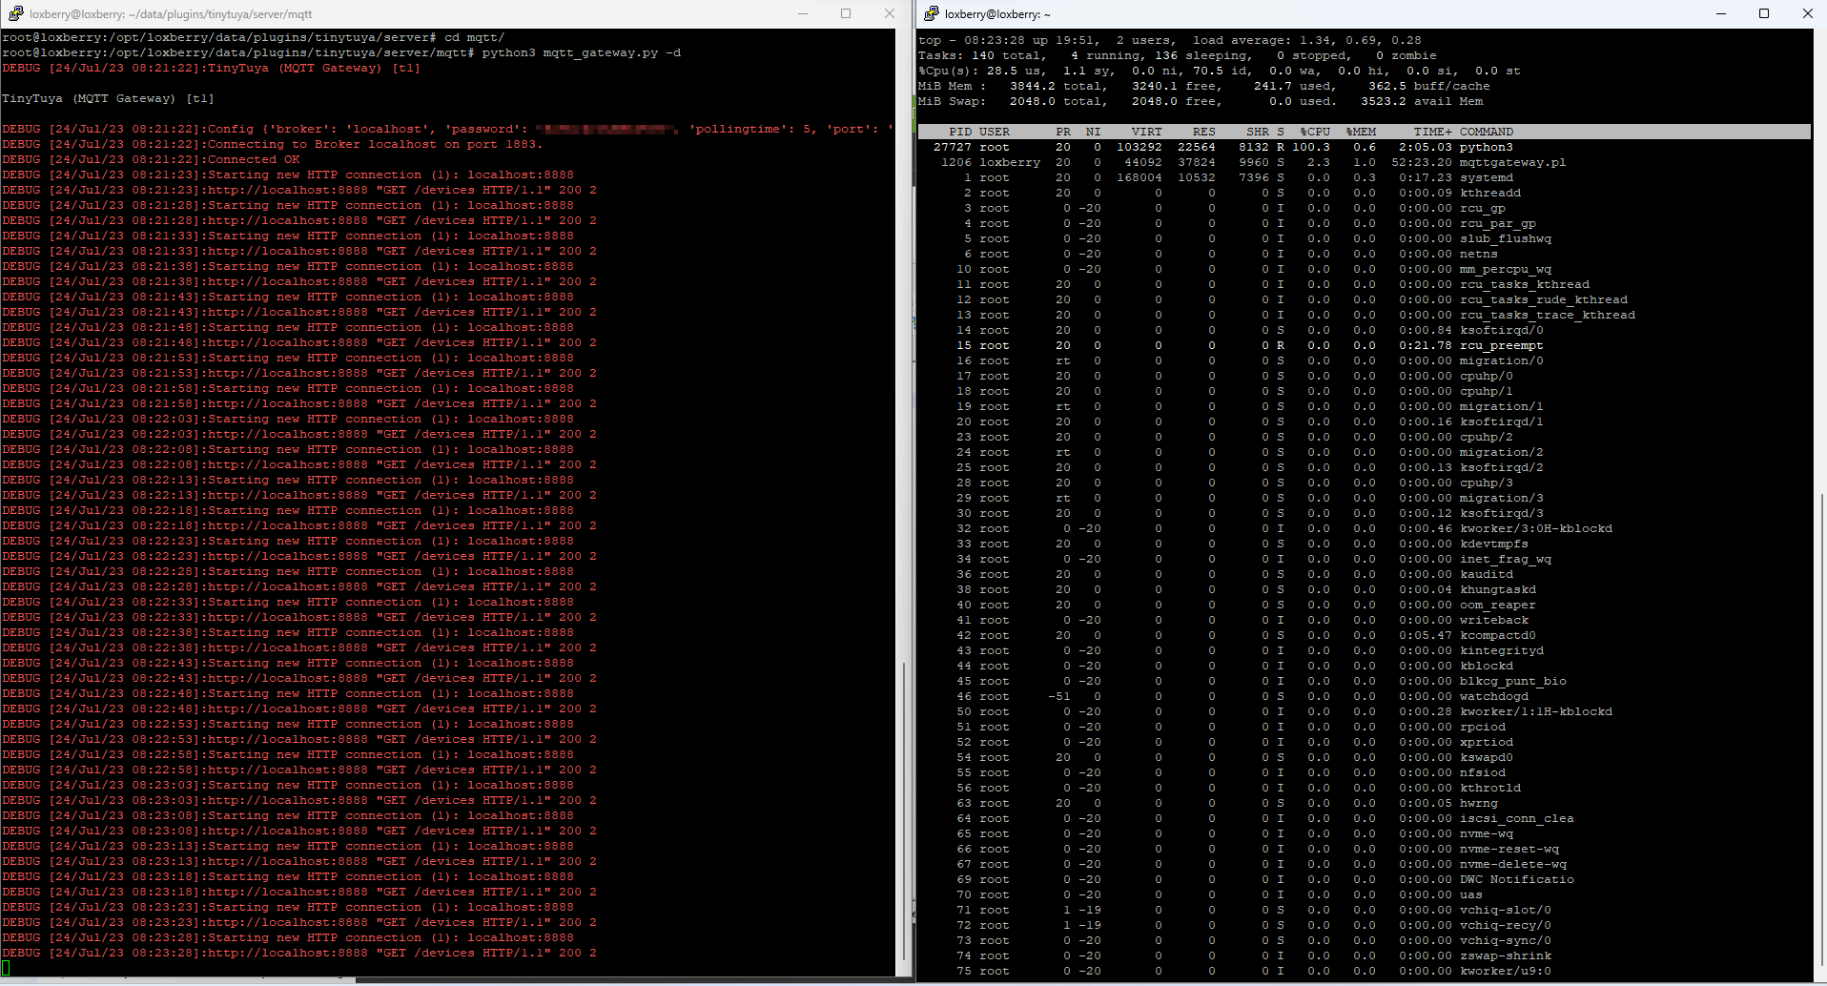Click the left terminal's vertical scrollbar thumb
Screen dimensions: 1827x986
tap(903, 811)
